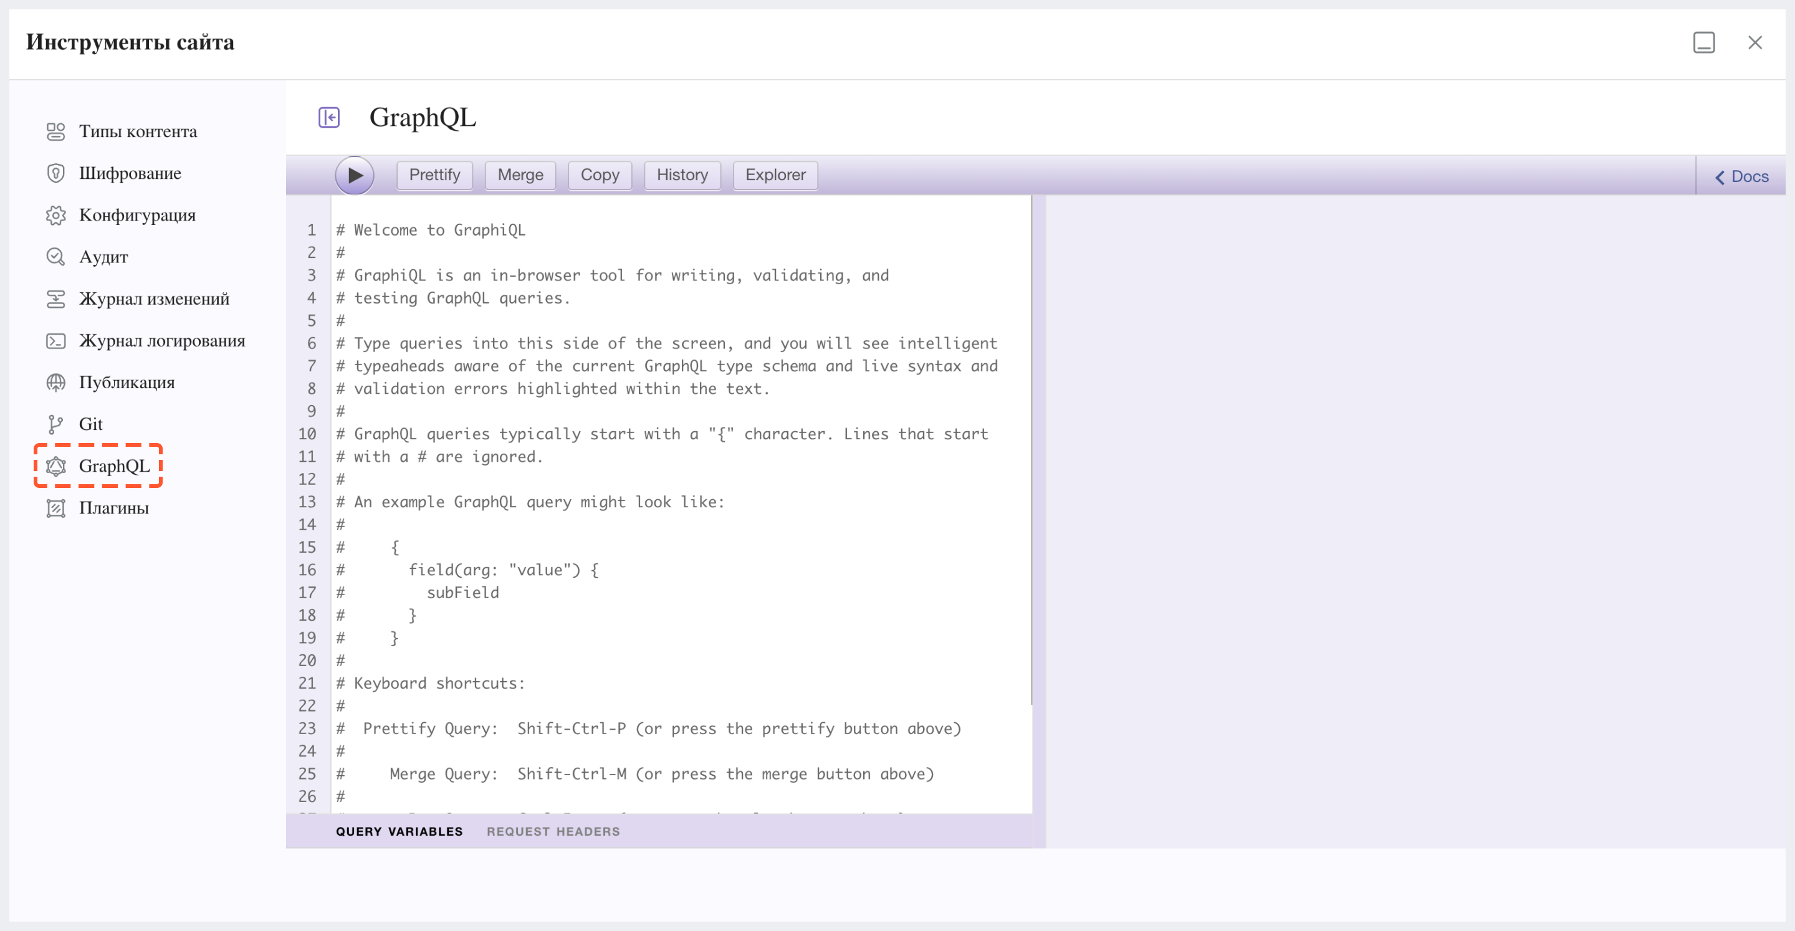Click line '# validation errors highlighted within the text.'
The image size is (1795, 931).
coord(553,389)
